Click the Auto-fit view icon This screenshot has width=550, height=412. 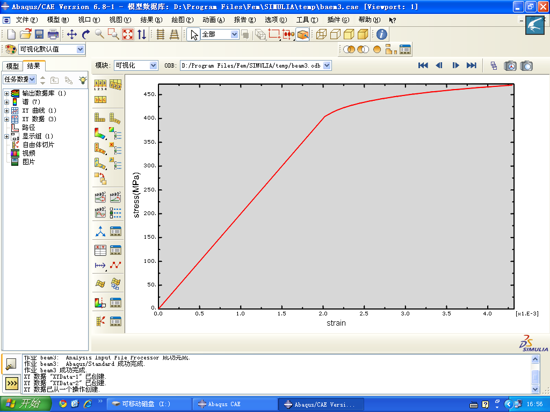[x=128, y=34]
